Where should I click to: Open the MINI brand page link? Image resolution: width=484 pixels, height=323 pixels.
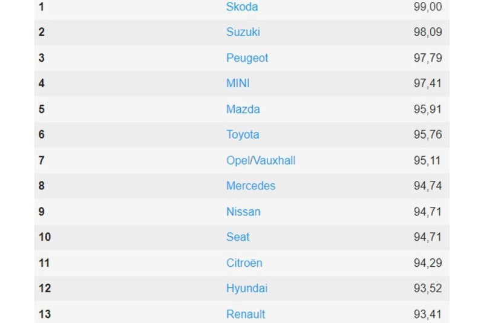(x=238, y=83)
